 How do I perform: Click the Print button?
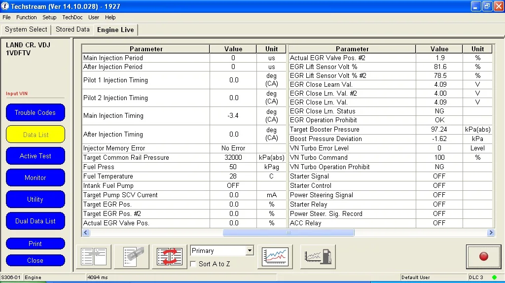coord(35,244)
